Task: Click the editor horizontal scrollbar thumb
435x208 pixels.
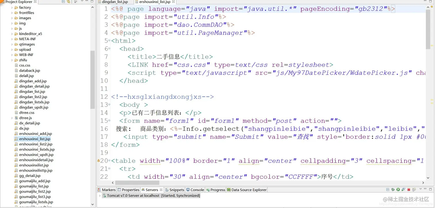Action: [138, 183]
